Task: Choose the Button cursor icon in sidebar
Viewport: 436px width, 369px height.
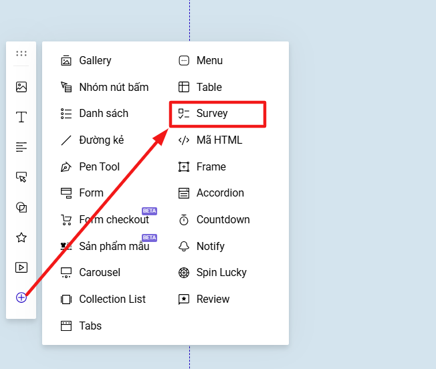Action: click(x=21, y=177)
